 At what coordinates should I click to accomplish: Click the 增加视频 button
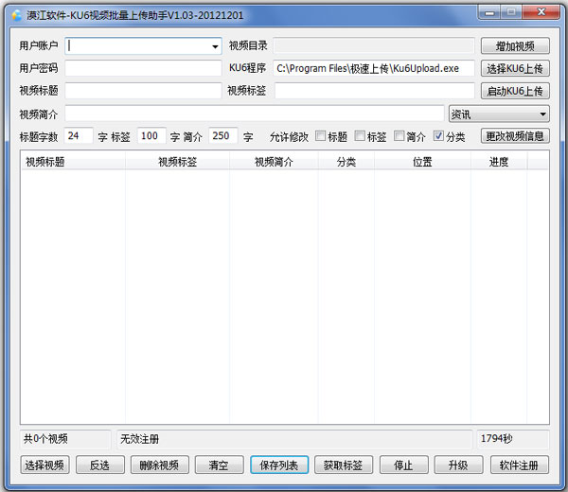coord(515,45)
